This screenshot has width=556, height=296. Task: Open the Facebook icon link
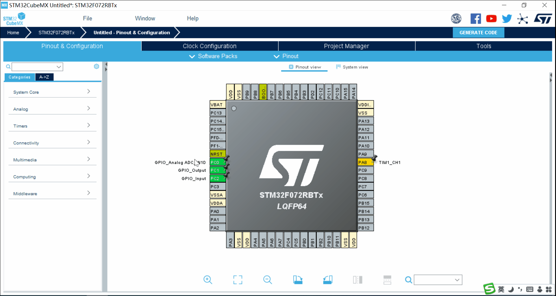tap(476, 19)
